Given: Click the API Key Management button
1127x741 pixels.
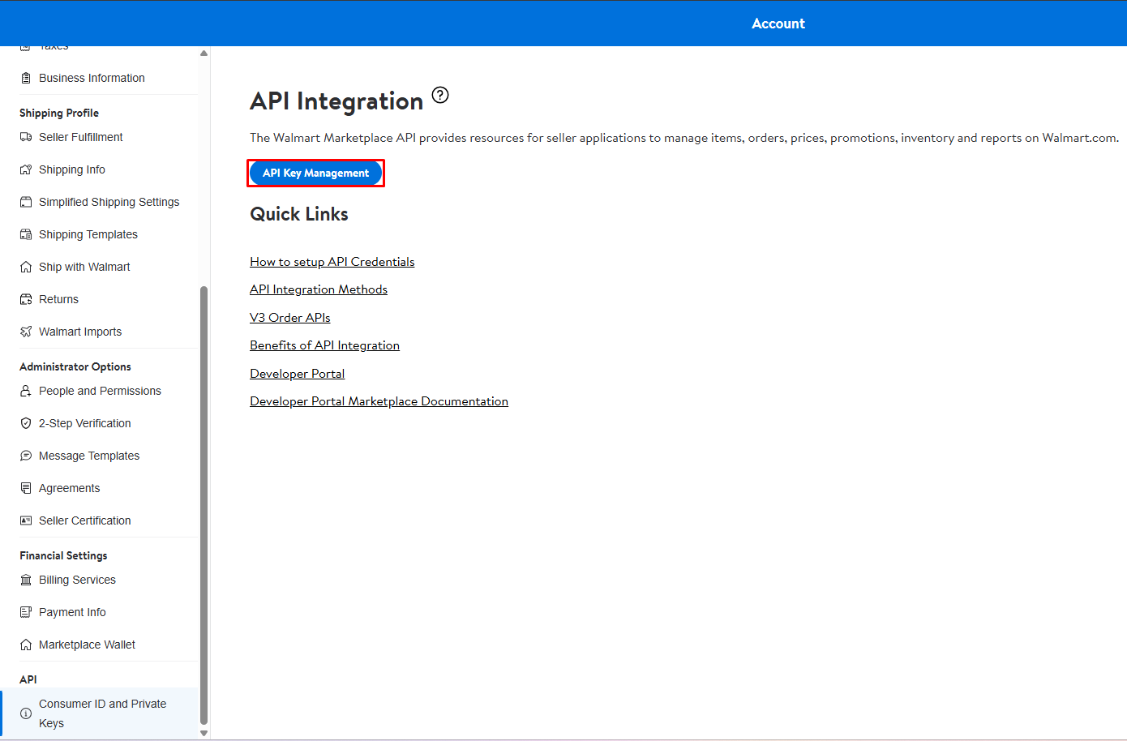Looking at the screenshot, I should 315,173.
